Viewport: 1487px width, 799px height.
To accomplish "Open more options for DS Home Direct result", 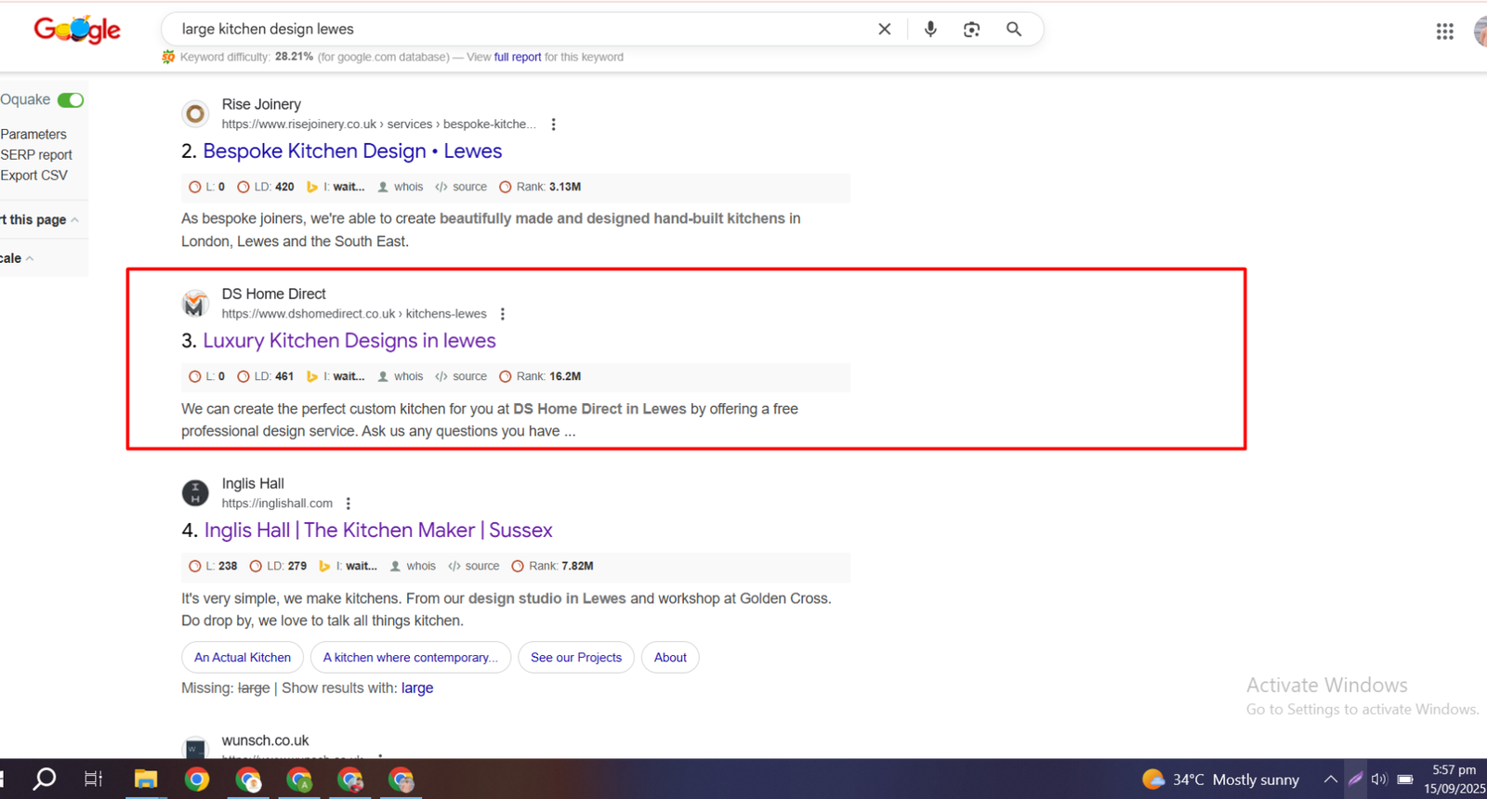I will (x=503, y=314).
